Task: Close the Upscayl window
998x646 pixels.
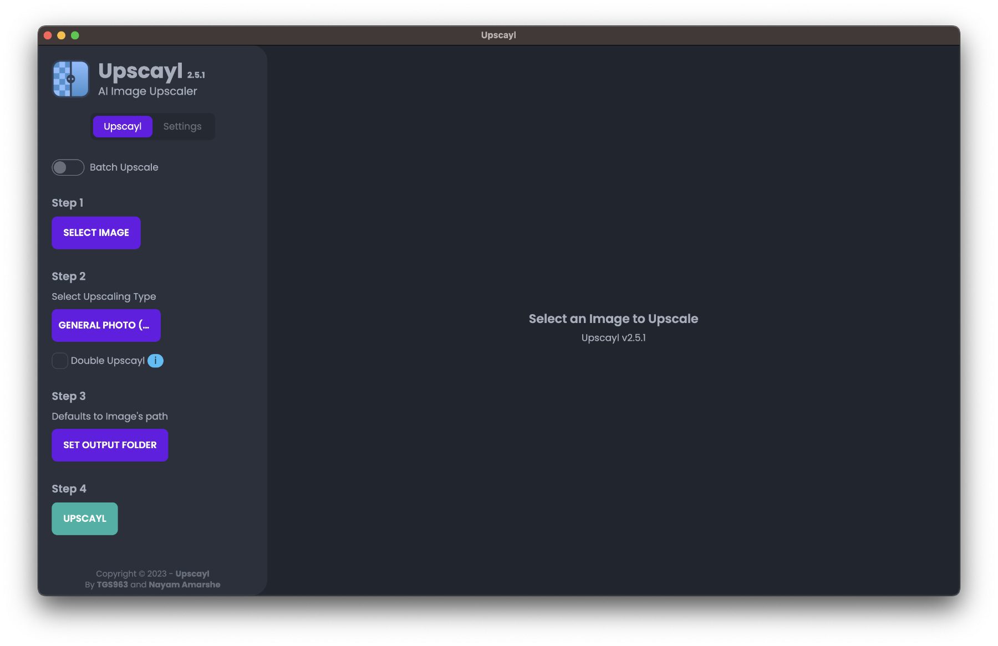Action: [x=48, y=35]
